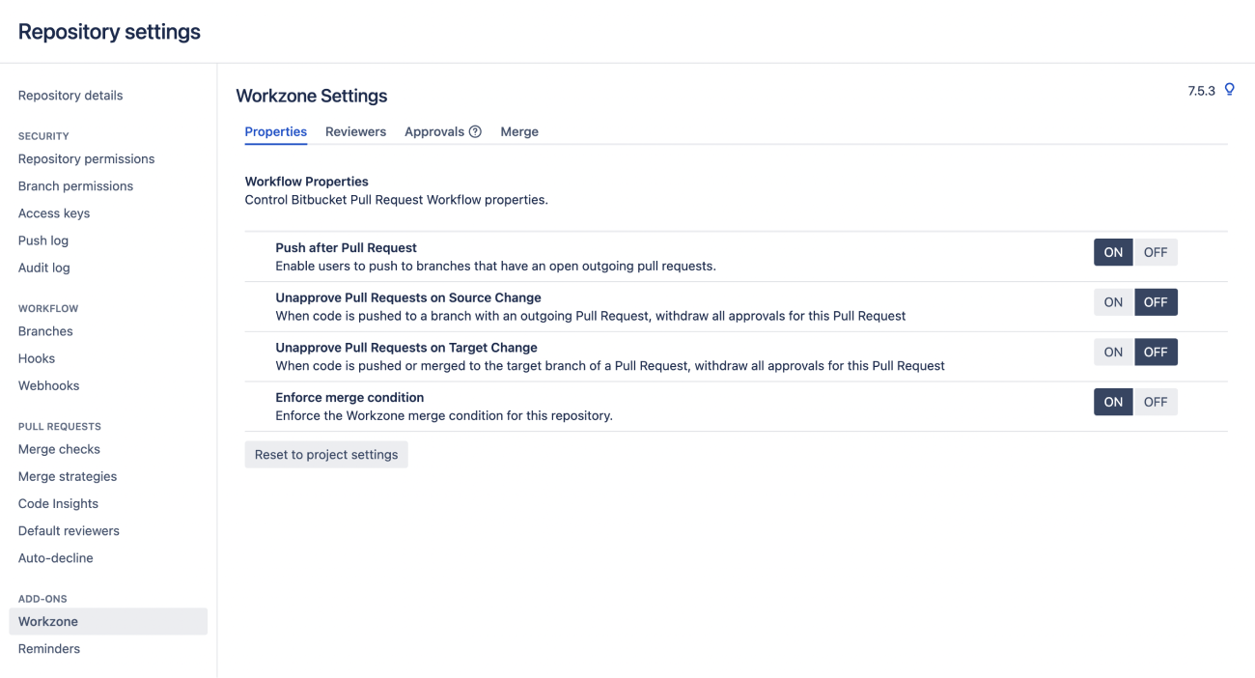1255x678 pixels.
Task: Open Branches workflow settings
Action: (45, 331)
